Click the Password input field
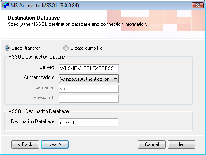The height and width of the screenshot is (155, 206). point(89,99)
